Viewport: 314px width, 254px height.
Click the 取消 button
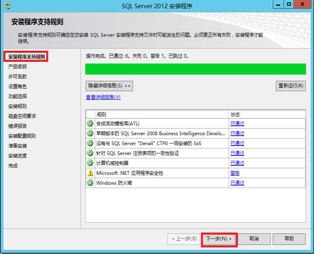pyautogui.click(x=254, y=239)
